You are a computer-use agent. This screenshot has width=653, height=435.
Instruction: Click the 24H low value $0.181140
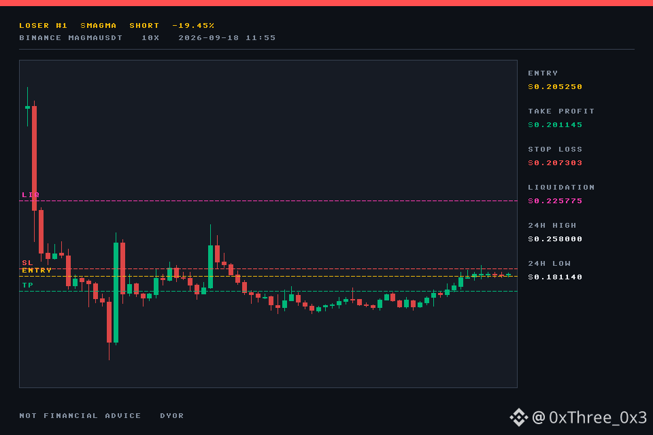click(x=555, y=277)
